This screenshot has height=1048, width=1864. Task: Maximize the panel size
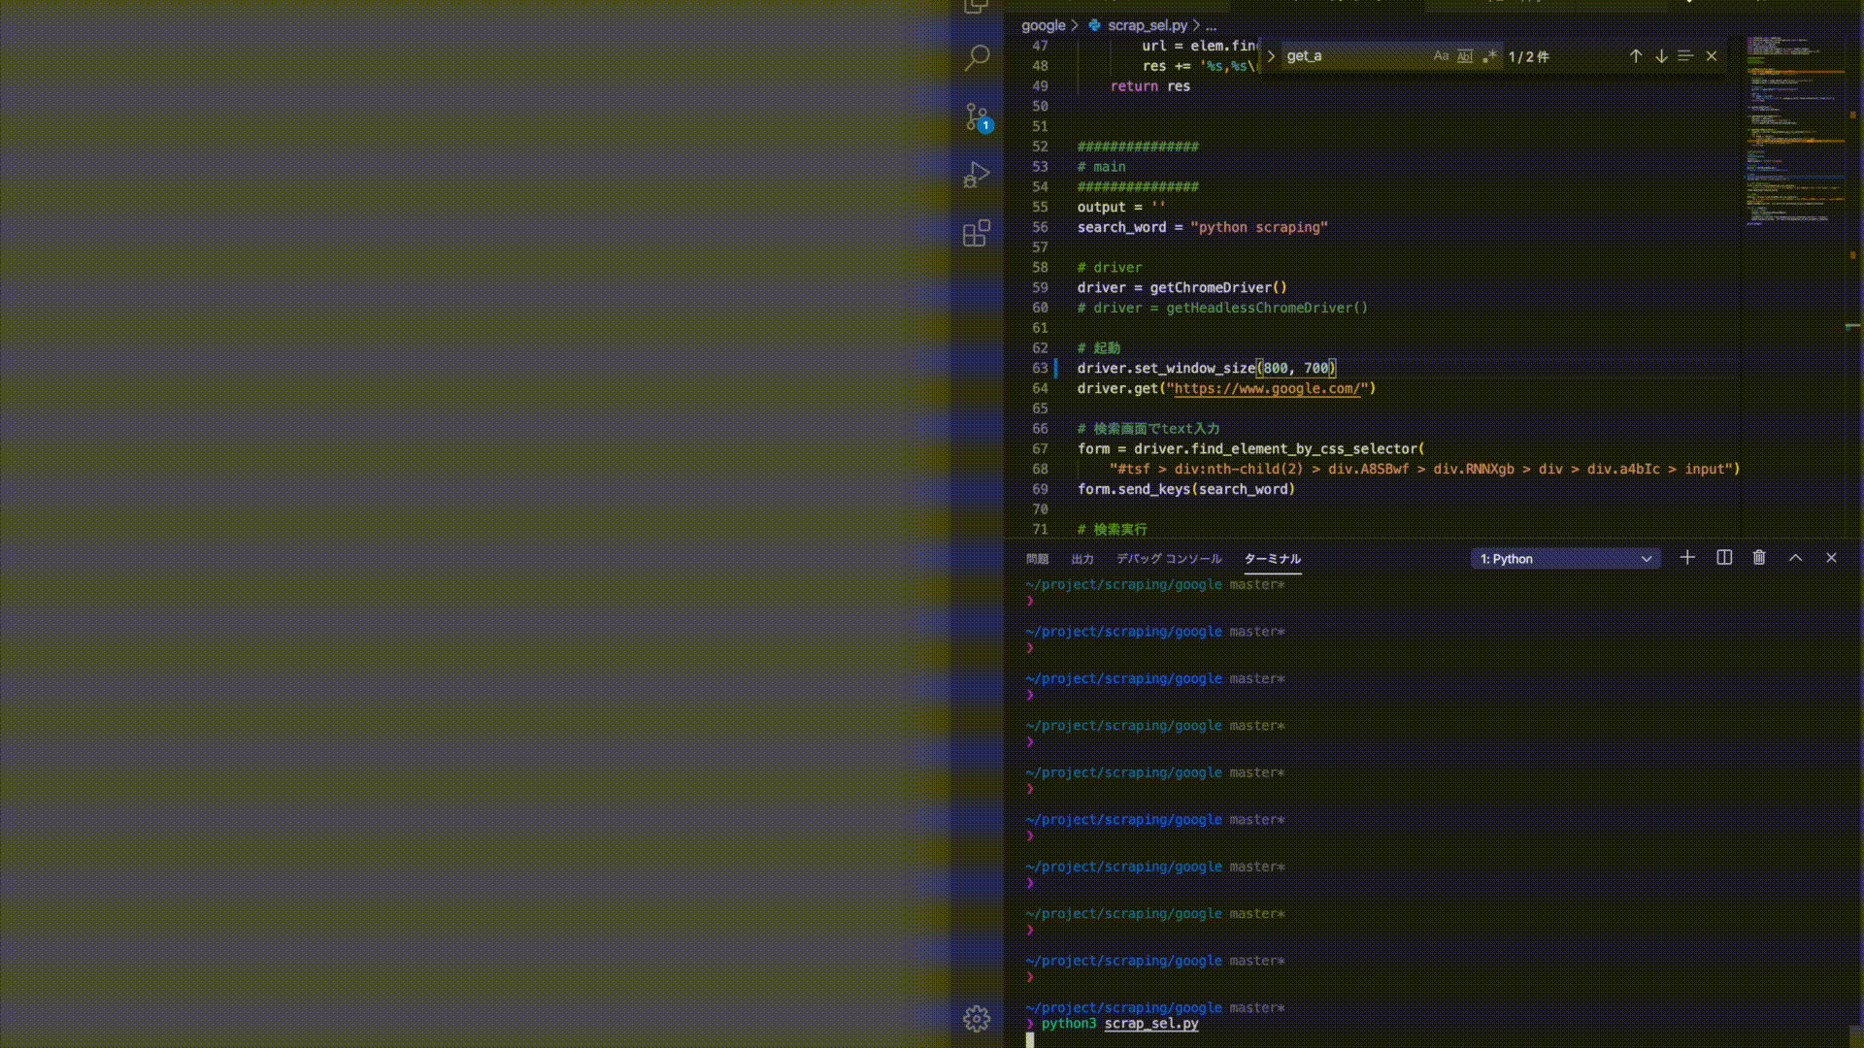pos(1795,558)
